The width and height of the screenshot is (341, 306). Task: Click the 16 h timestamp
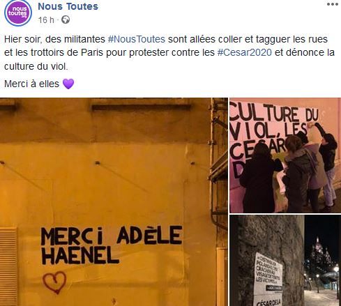[46, 20]
